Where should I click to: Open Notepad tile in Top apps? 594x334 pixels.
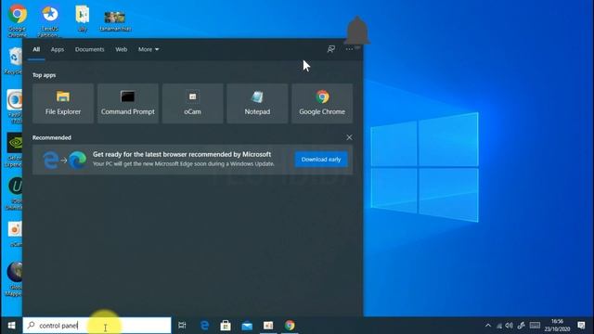tap(257, 103)
